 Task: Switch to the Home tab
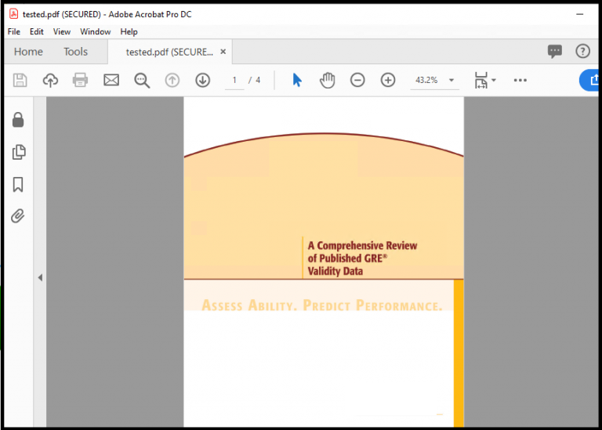click(x=28, y=52)
